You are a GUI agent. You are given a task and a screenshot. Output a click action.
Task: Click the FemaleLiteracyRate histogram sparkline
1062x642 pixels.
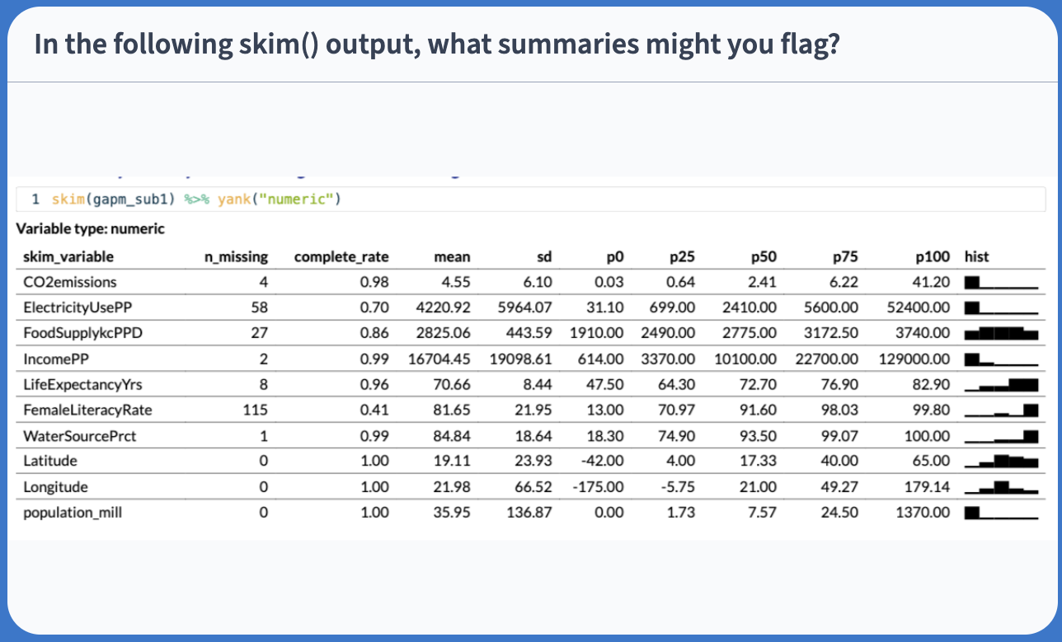(1000, 410)
